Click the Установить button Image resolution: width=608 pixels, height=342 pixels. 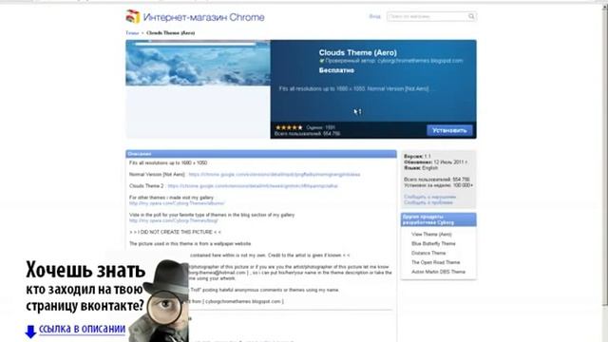point(449,130)
